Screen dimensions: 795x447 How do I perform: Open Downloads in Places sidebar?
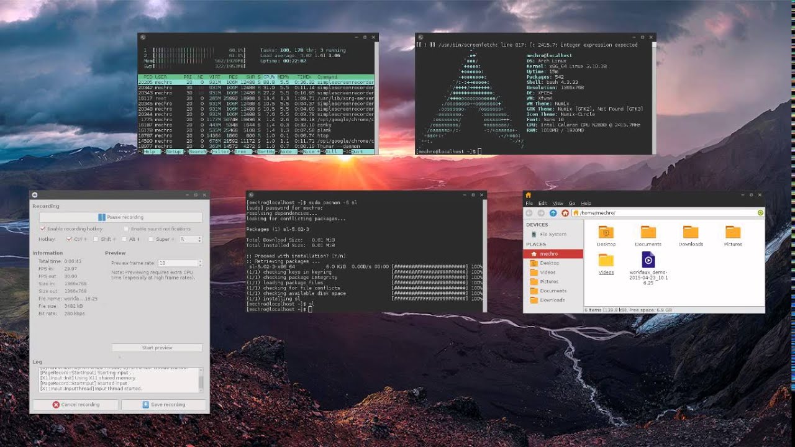tap(553, 300)
